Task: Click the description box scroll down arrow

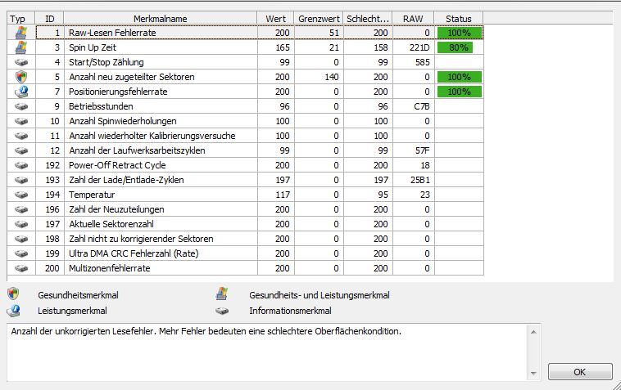Action: 533,374
